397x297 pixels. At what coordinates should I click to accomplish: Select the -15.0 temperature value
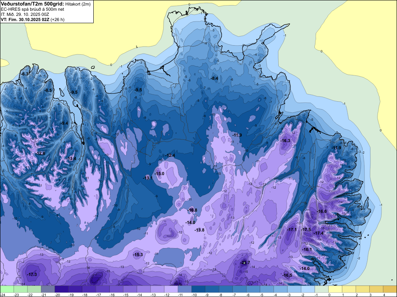[160, 174]
